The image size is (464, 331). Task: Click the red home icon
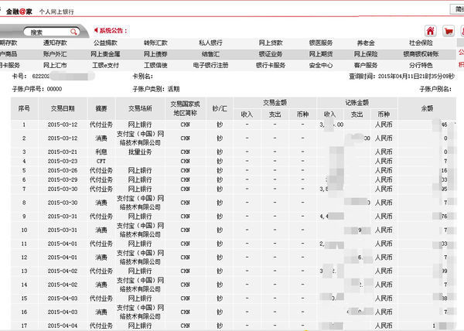430,31
